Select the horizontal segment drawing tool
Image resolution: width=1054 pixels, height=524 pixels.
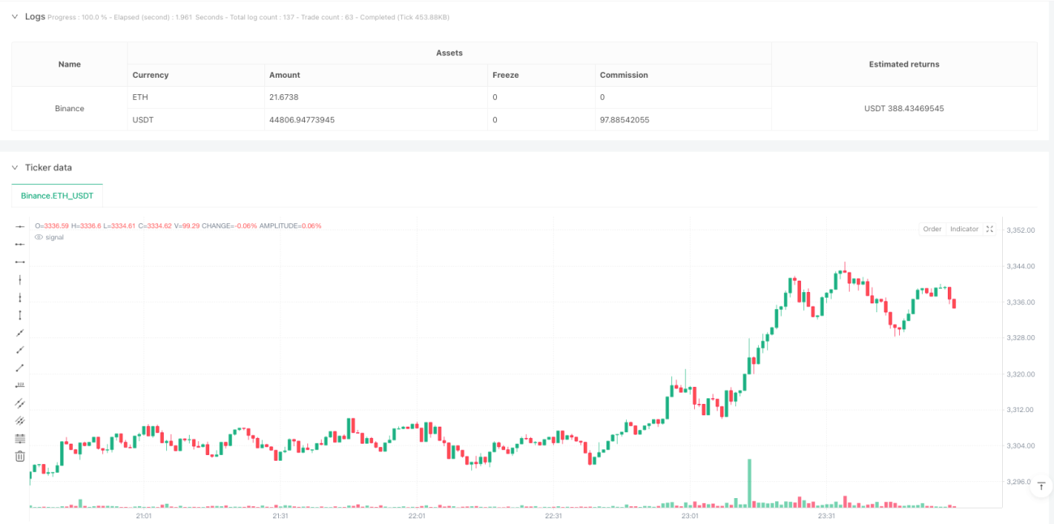point(20,262)
